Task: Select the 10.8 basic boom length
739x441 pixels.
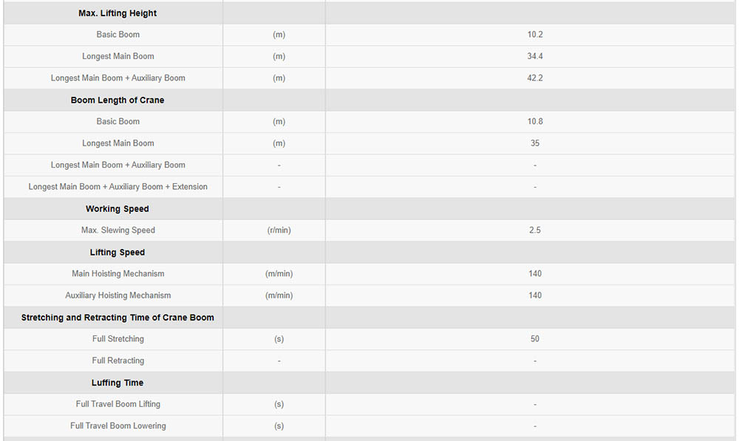Action: pos(535,121)
